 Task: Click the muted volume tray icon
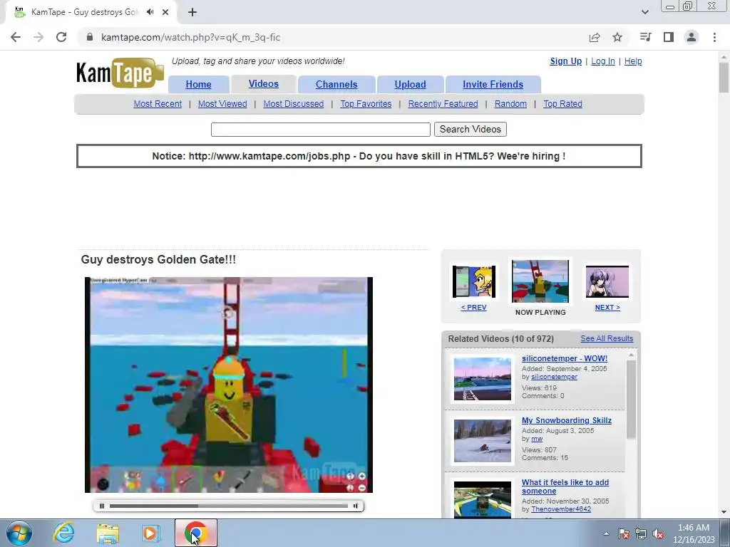[658, 533]
